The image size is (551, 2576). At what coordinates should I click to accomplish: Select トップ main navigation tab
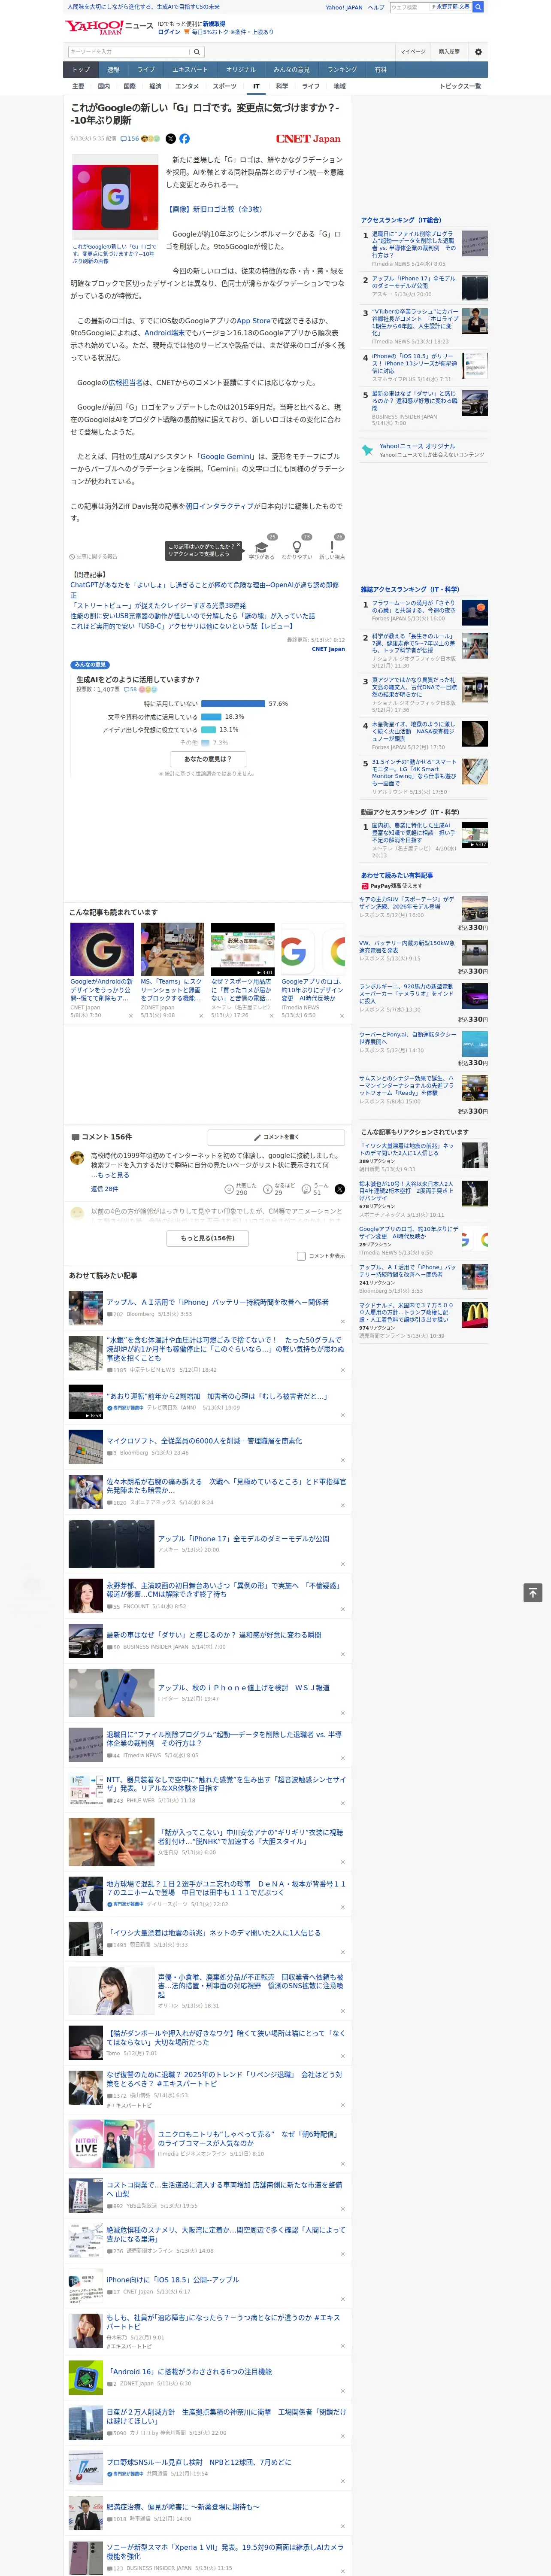81,70
